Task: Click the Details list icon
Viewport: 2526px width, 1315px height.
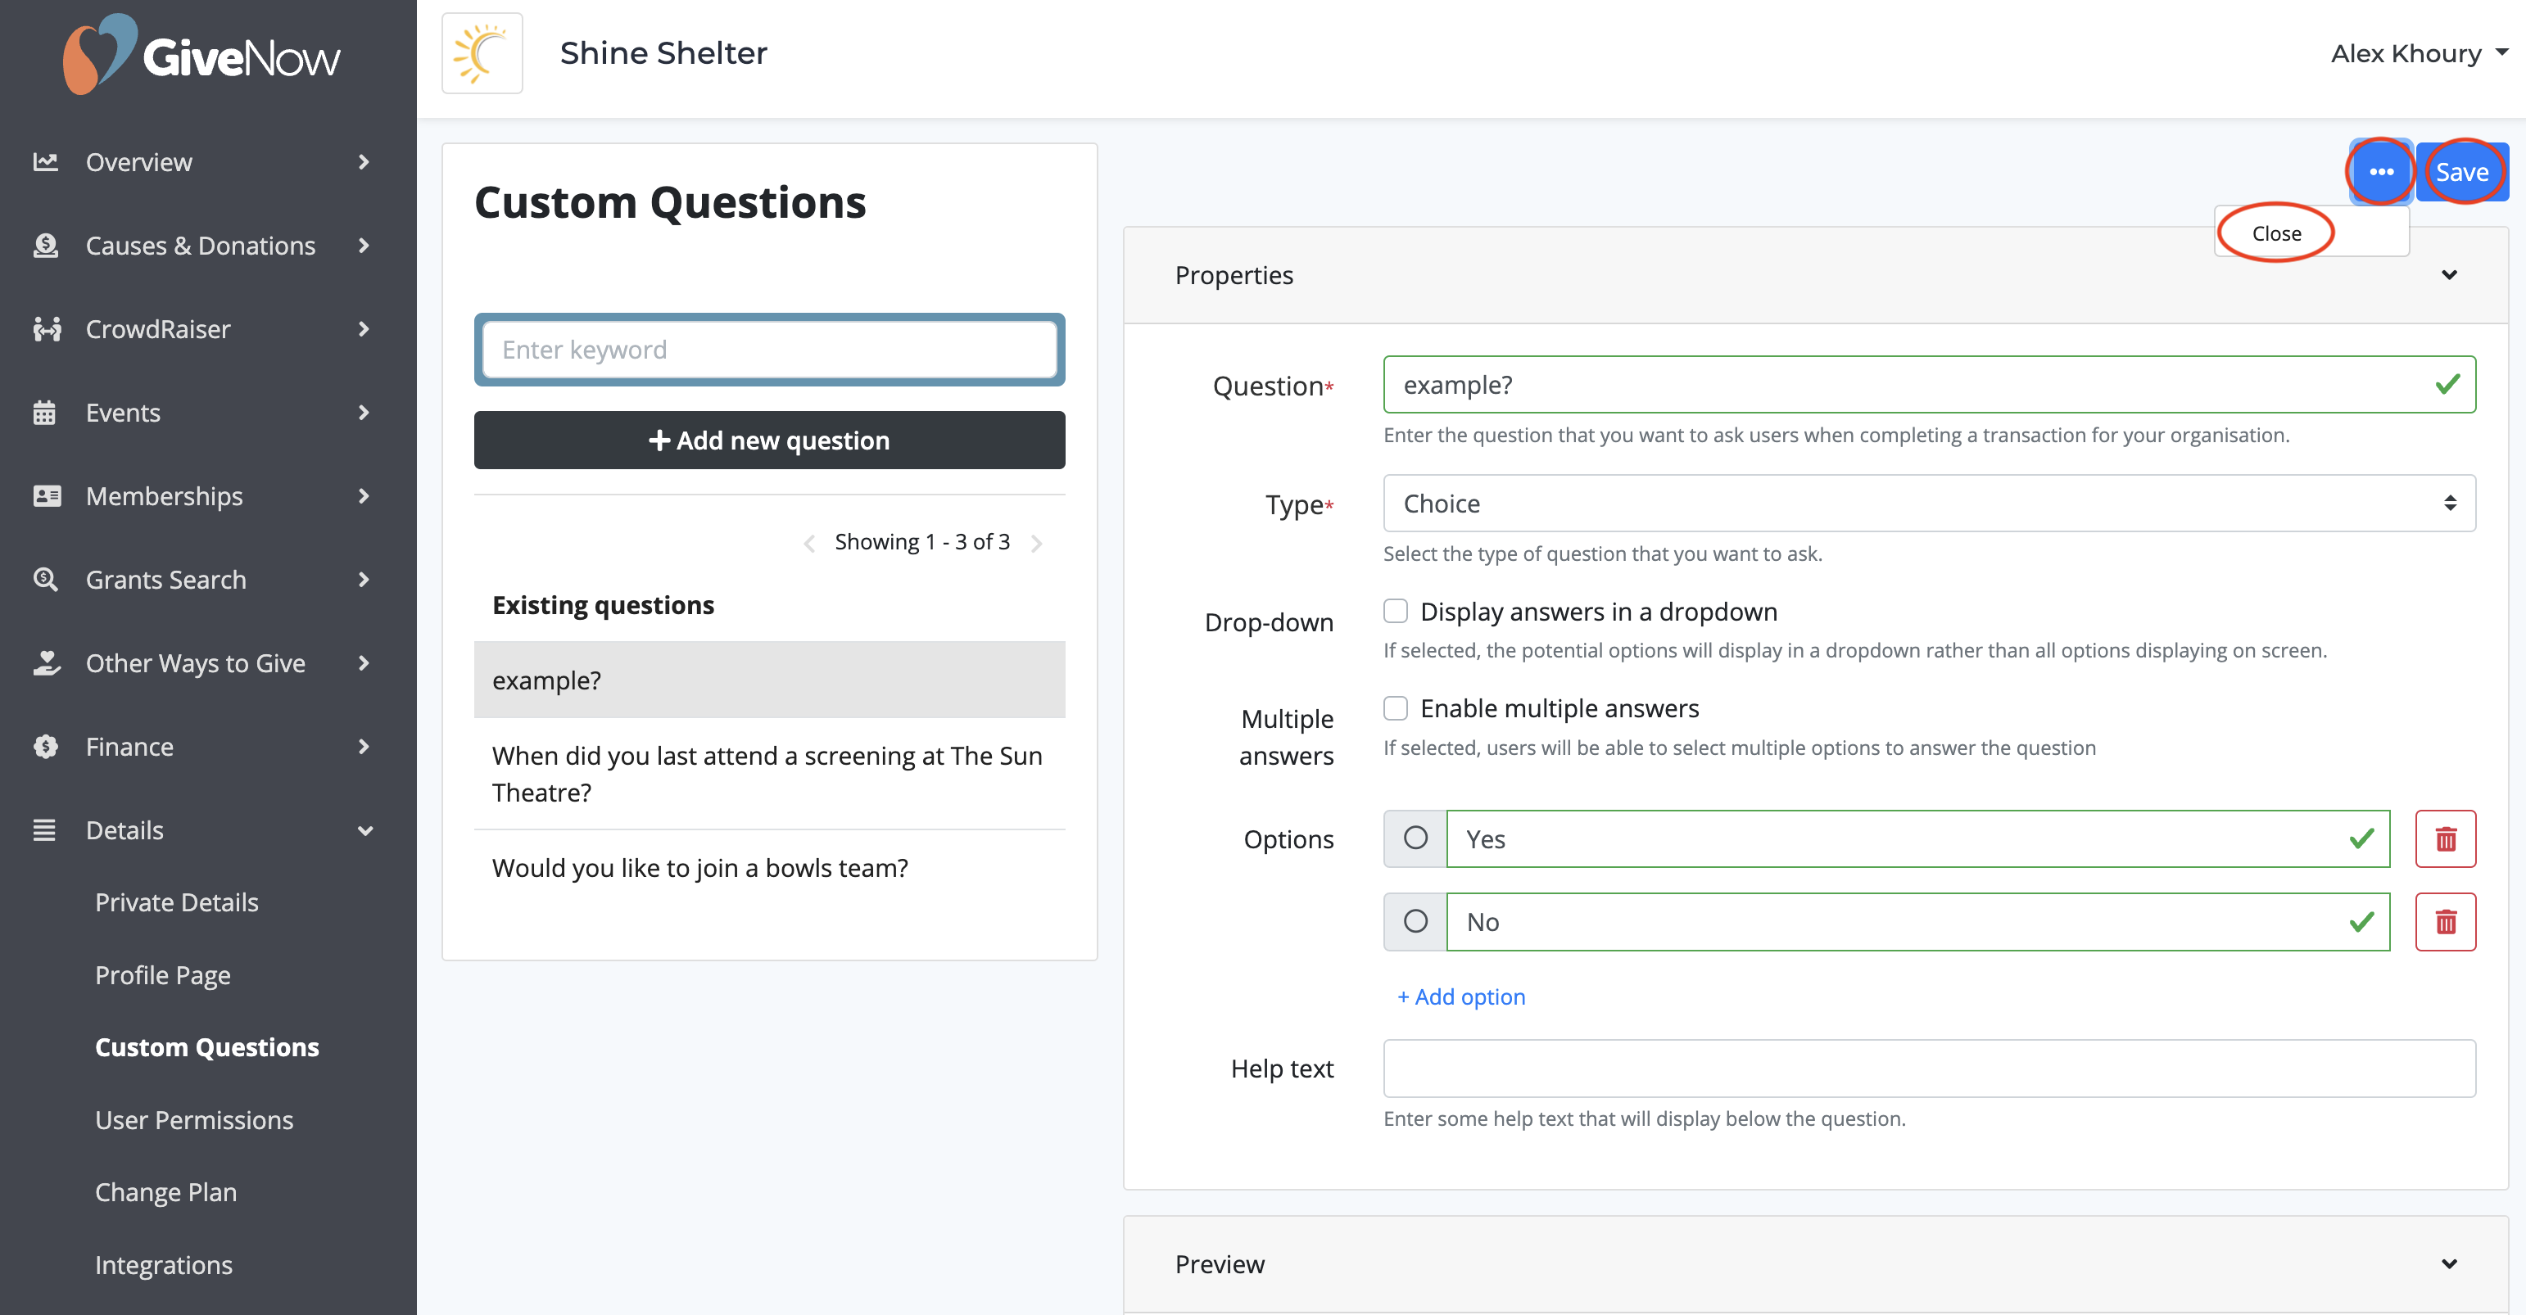Action: click(x=44, y=829)
